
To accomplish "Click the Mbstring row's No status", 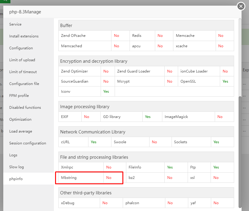I will tap(109, 178).
